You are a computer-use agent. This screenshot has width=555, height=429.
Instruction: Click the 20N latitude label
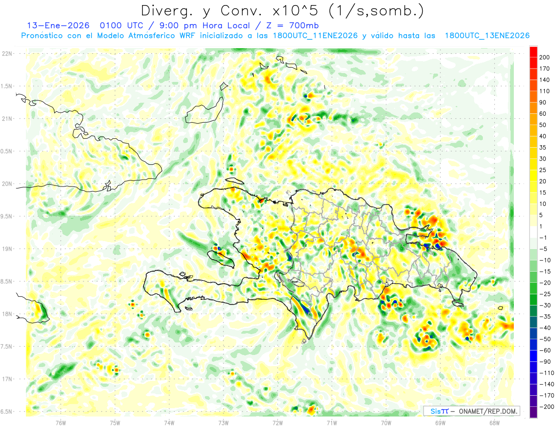pyautogui.click(x=6, y=184)
